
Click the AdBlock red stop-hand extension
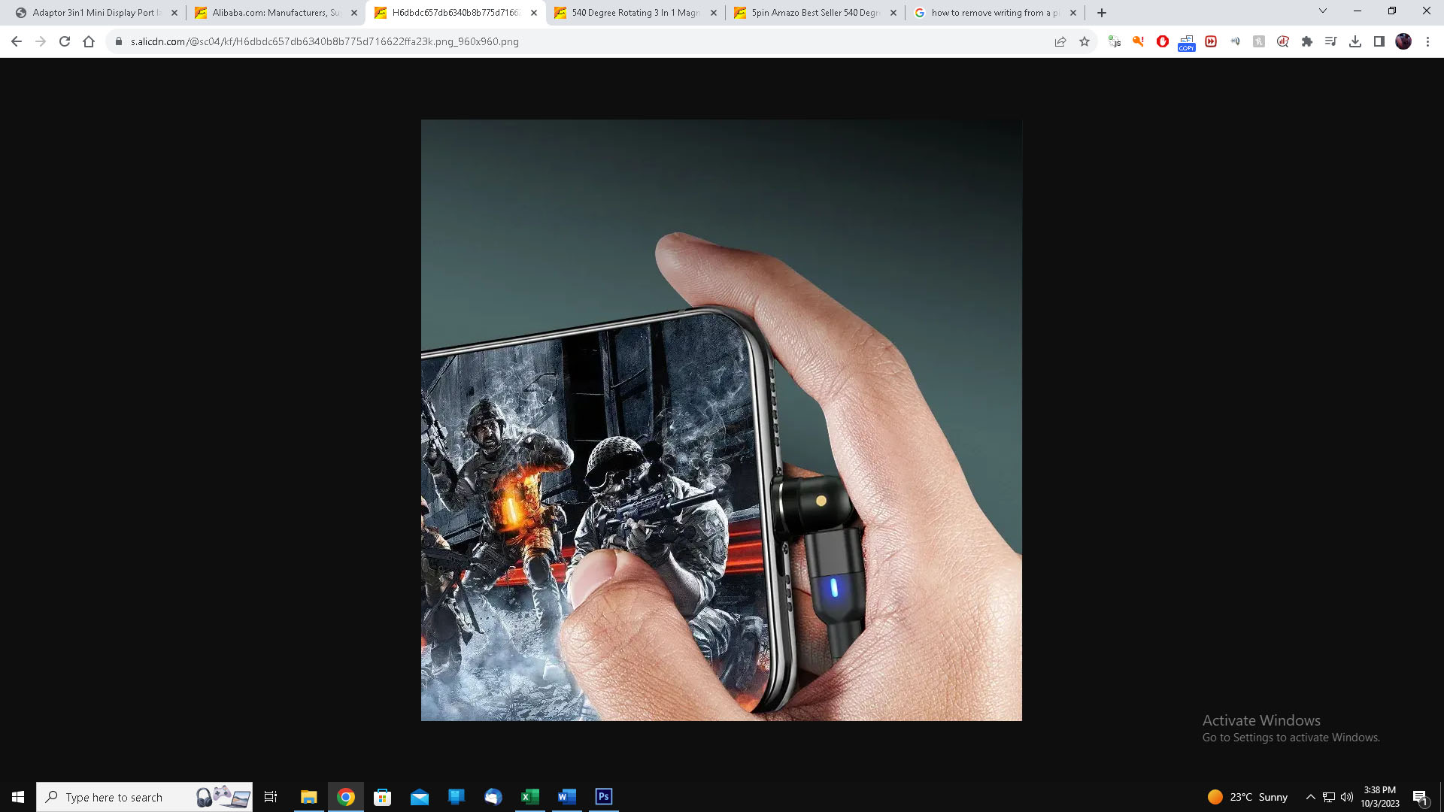point(1163,42)
